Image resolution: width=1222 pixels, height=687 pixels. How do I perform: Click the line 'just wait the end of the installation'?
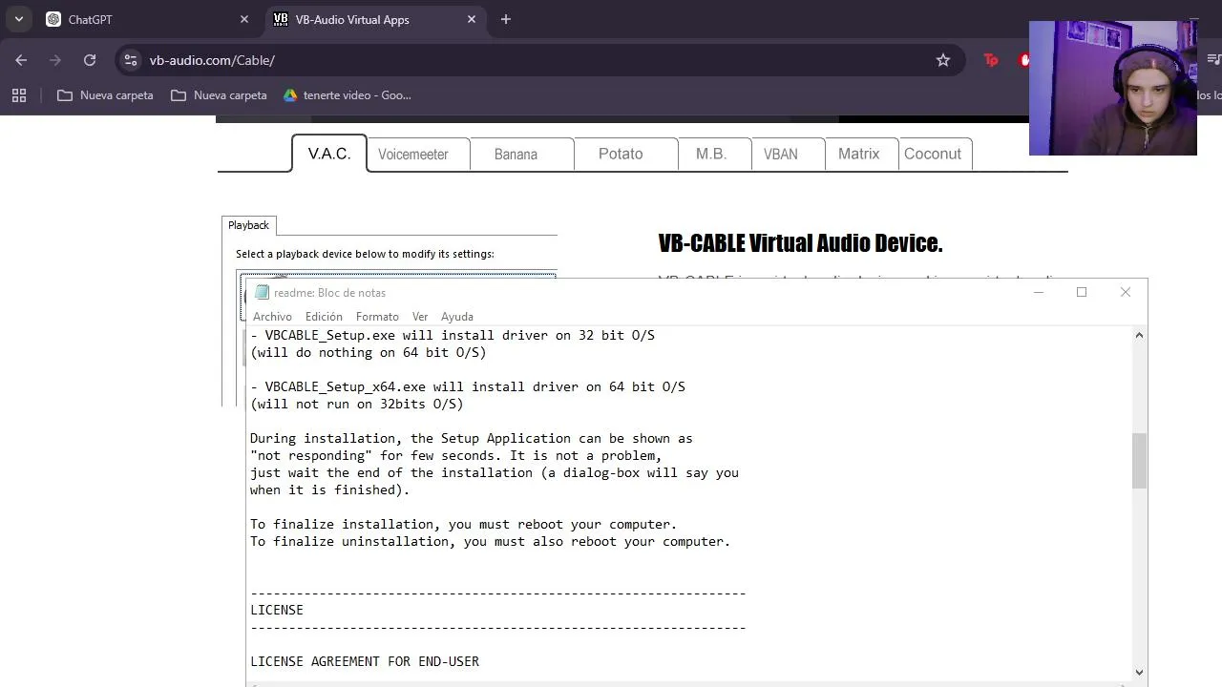tap(495, 473)
